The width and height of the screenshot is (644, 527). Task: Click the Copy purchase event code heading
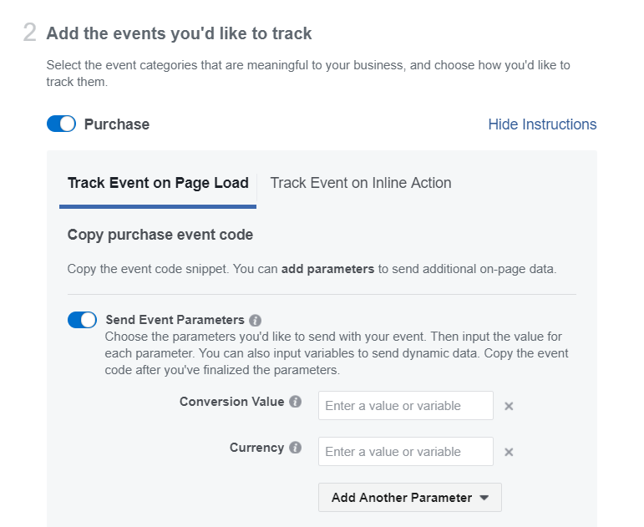pos(160,235)
